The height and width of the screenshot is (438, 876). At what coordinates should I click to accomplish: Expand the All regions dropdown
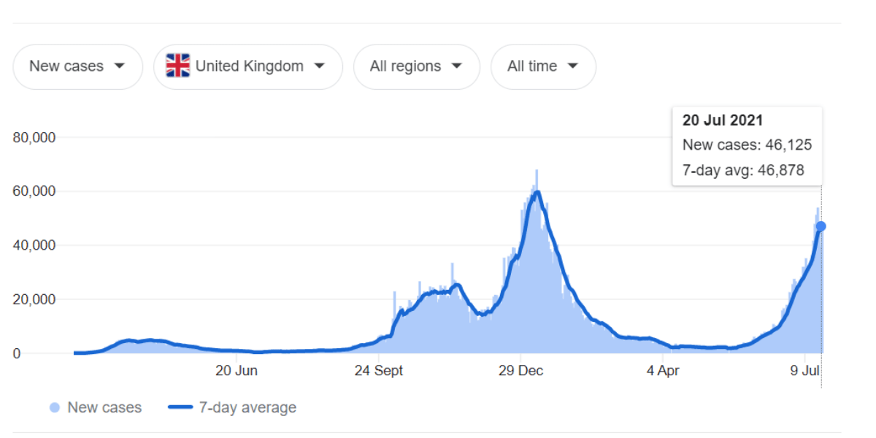point(416,66)
